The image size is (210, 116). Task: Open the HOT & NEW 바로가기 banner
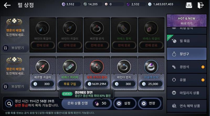pos(187,21)
